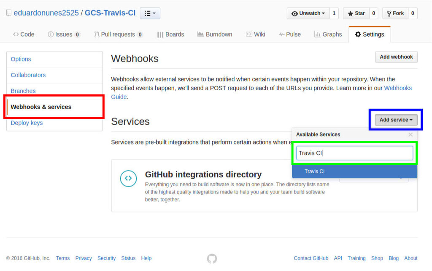Viewport: 432px width, 271px height.
Task: Open the Add service dropdown
Action: [396, 120]
